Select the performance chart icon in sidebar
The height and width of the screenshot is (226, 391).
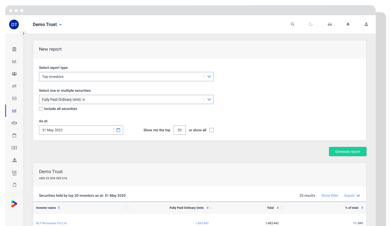[x=14, y=61]
